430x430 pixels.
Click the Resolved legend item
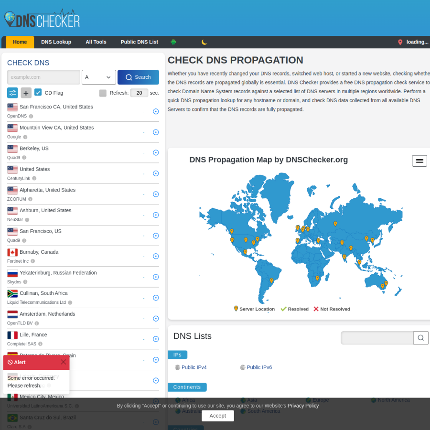(294, 309)
